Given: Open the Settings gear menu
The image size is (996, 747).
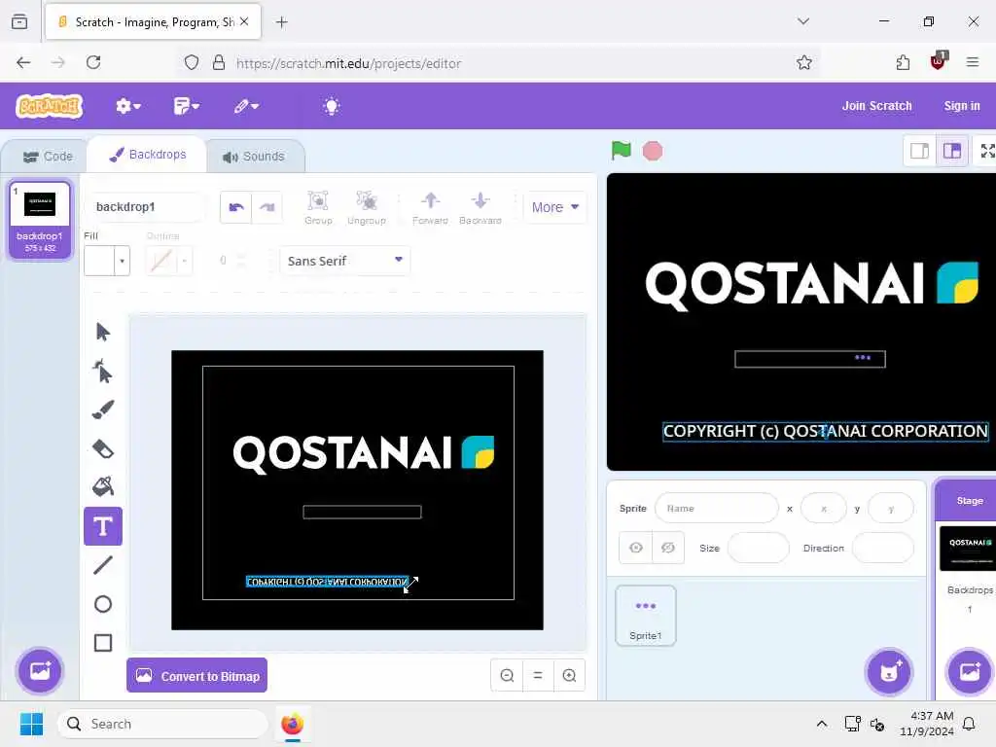Looking at the screenshot, I should coord(127,106).
